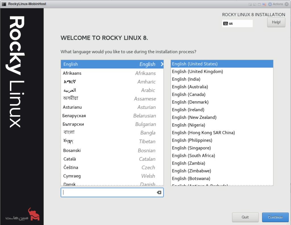The height and width of the screenshot is (225, 291).
Task: Select English (India) locale
Action: pyautogui.click(x=222, y=79)
